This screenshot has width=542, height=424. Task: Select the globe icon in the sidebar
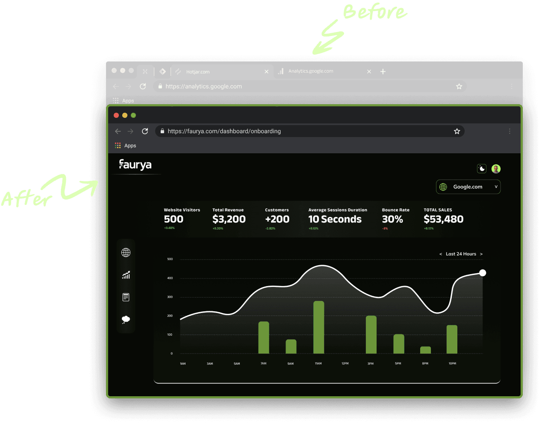126,252
